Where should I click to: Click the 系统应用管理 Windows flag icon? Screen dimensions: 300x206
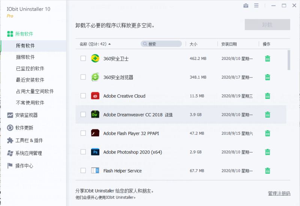(10, 153)
